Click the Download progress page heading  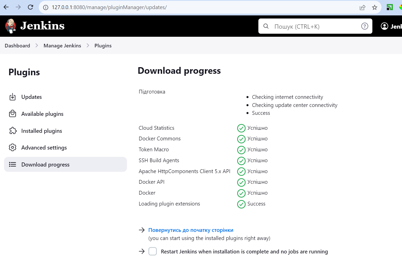point(179,71)
